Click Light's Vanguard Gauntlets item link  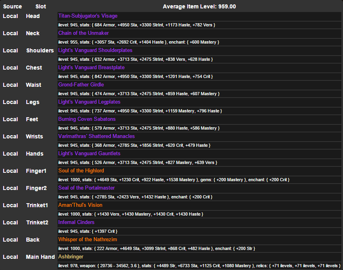click(x=89, y=154)
